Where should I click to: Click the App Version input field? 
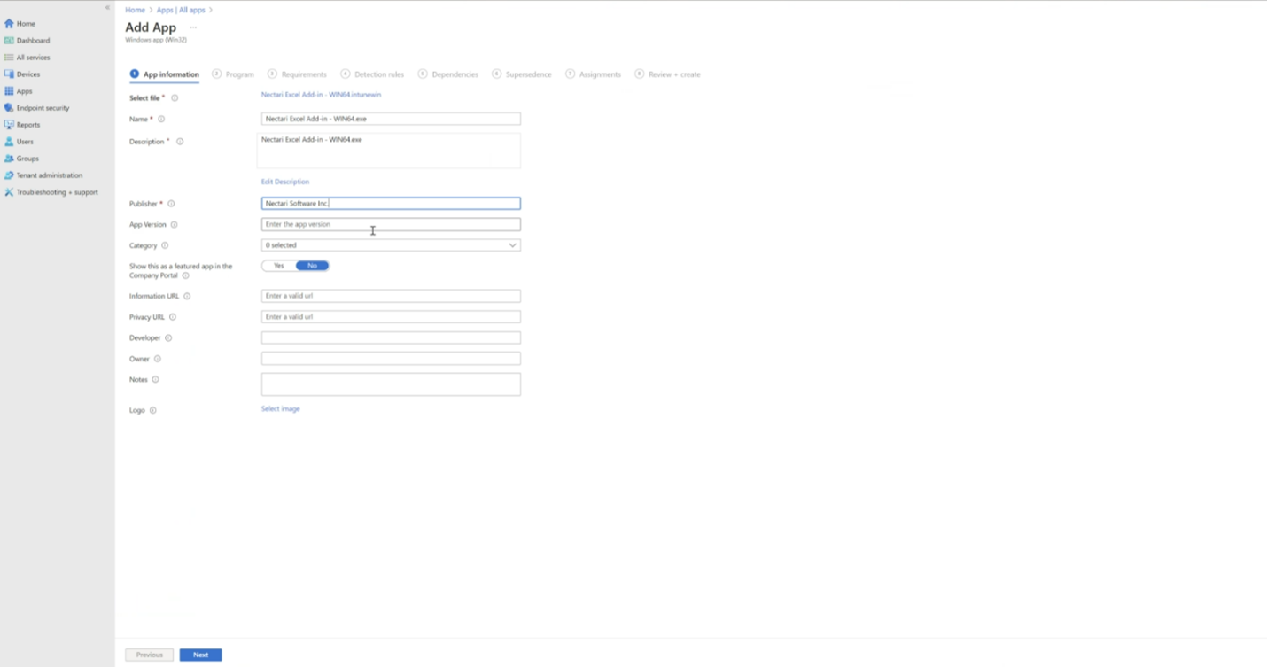point(390,225)
